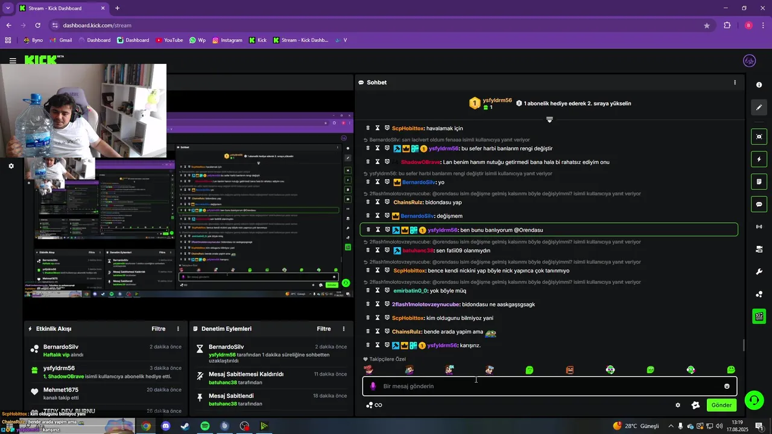Click the broadcast signal icon in sidebar
772x434 pixels.
759,227
